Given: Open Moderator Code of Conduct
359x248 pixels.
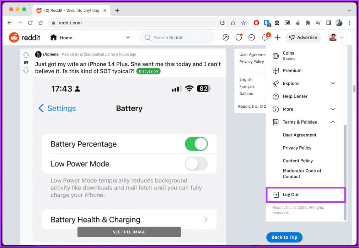Looking at the screenshot, I should click(x=302, y=173).
